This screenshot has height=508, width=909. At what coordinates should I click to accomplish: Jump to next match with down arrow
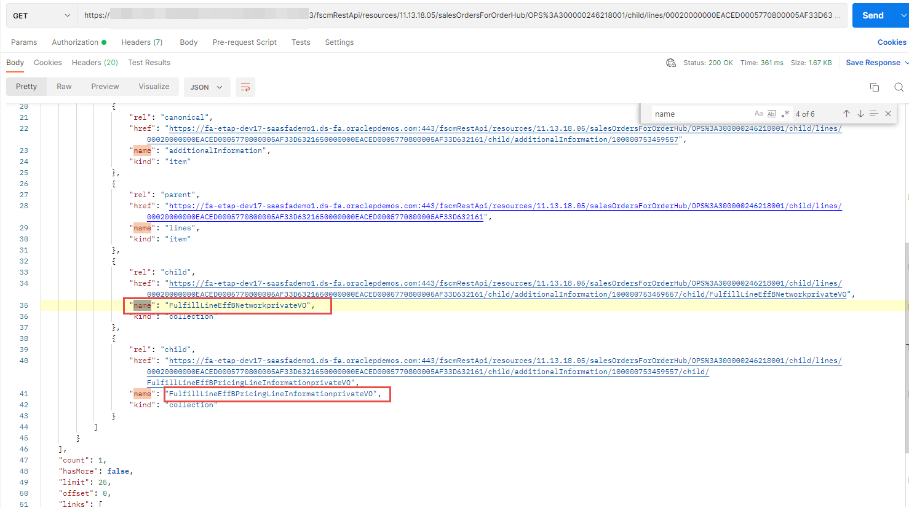point(860,114)
